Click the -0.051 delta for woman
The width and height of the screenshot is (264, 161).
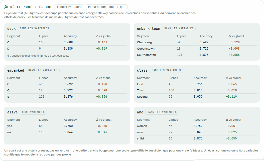[231, 126]
